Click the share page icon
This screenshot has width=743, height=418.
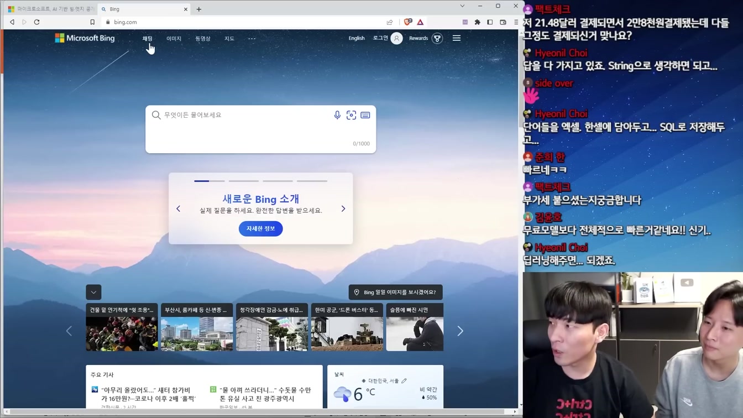pyautogui.click(x=390, y=22)
